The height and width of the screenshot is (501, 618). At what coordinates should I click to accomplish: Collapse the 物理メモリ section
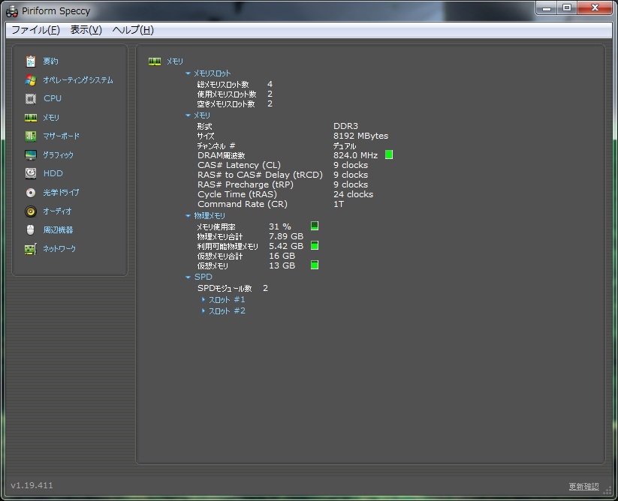tap(188, 216)
